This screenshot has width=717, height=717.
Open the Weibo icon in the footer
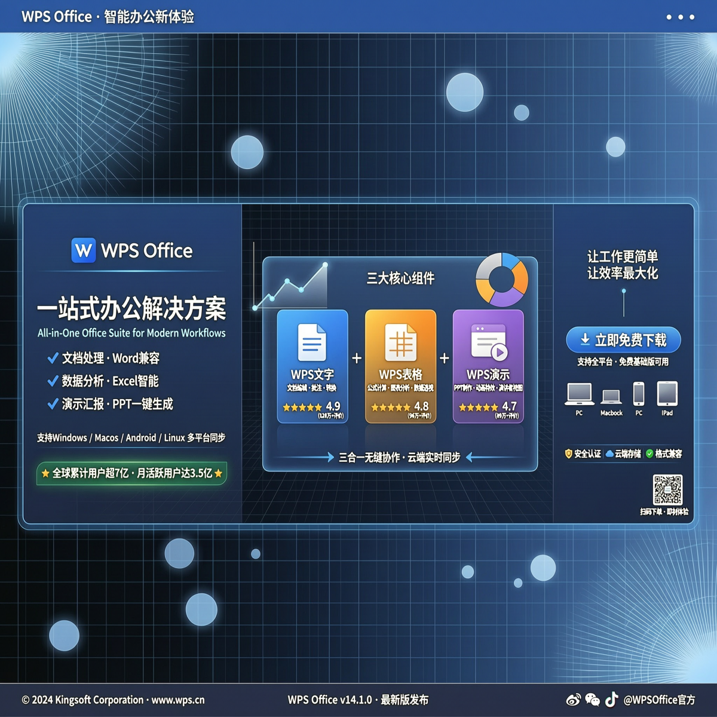574,700
